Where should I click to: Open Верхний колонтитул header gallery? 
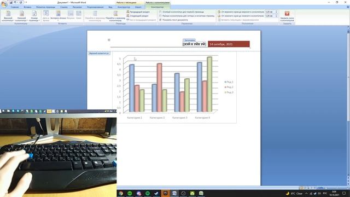pyautogui.click(x=8, y=16)
